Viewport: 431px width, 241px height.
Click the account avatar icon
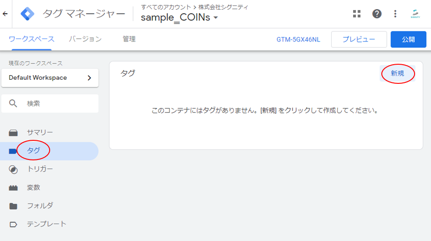(x=416, y=14)
